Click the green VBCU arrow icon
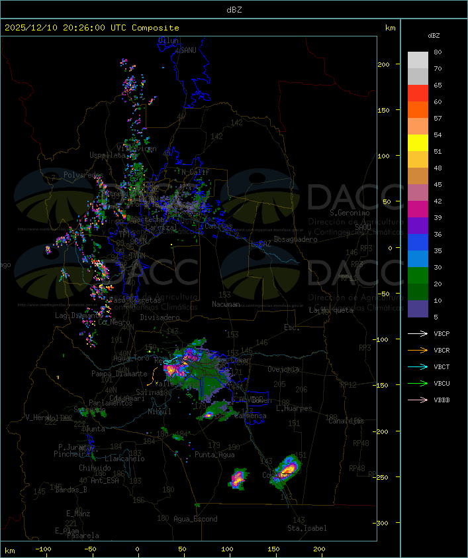 pyautogui.click(x=418, y=383)
